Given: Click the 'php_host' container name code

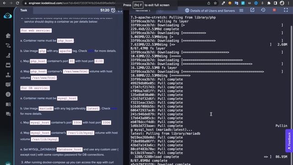Looking at the screenshot, I should tap(65, 41).
